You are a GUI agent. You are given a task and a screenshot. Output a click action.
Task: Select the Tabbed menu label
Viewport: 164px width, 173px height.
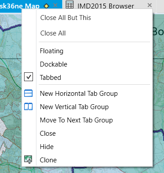point(50,78)
